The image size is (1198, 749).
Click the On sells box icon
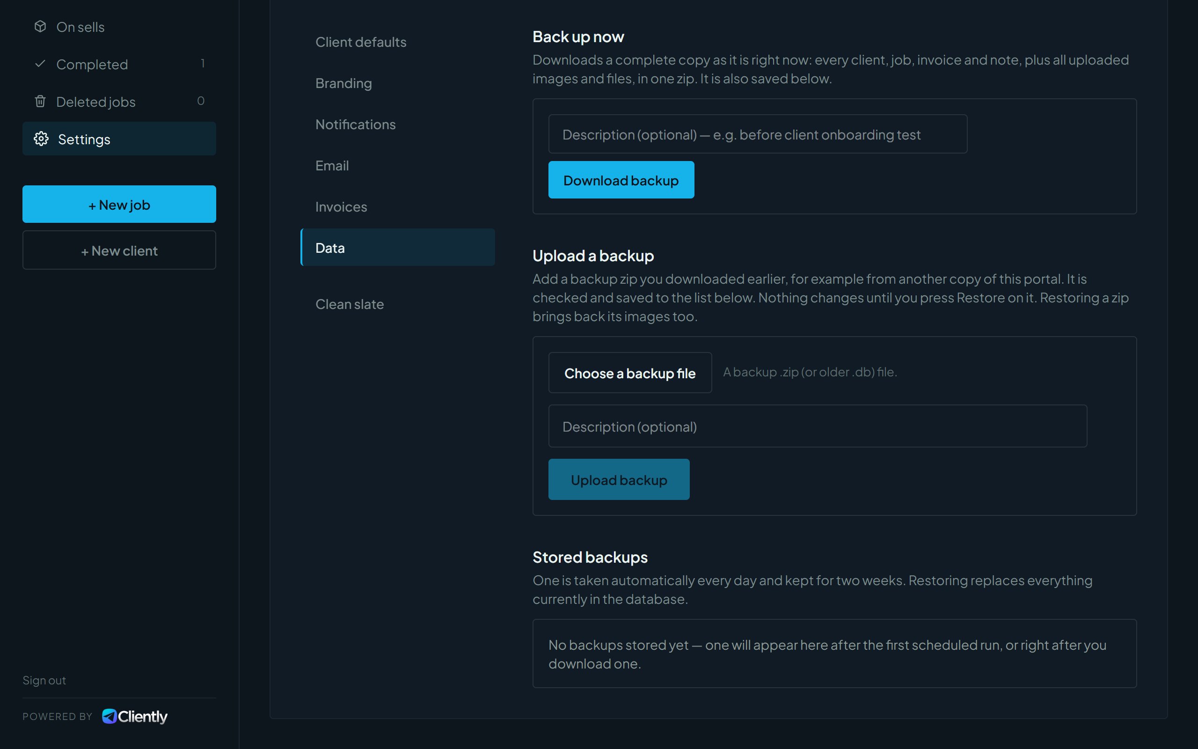(x=40, y=26)
